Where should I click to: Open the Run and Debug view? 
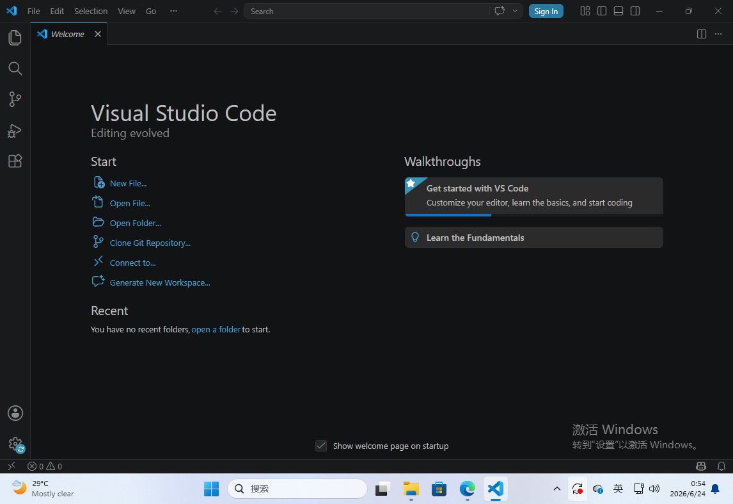point(15,131)
